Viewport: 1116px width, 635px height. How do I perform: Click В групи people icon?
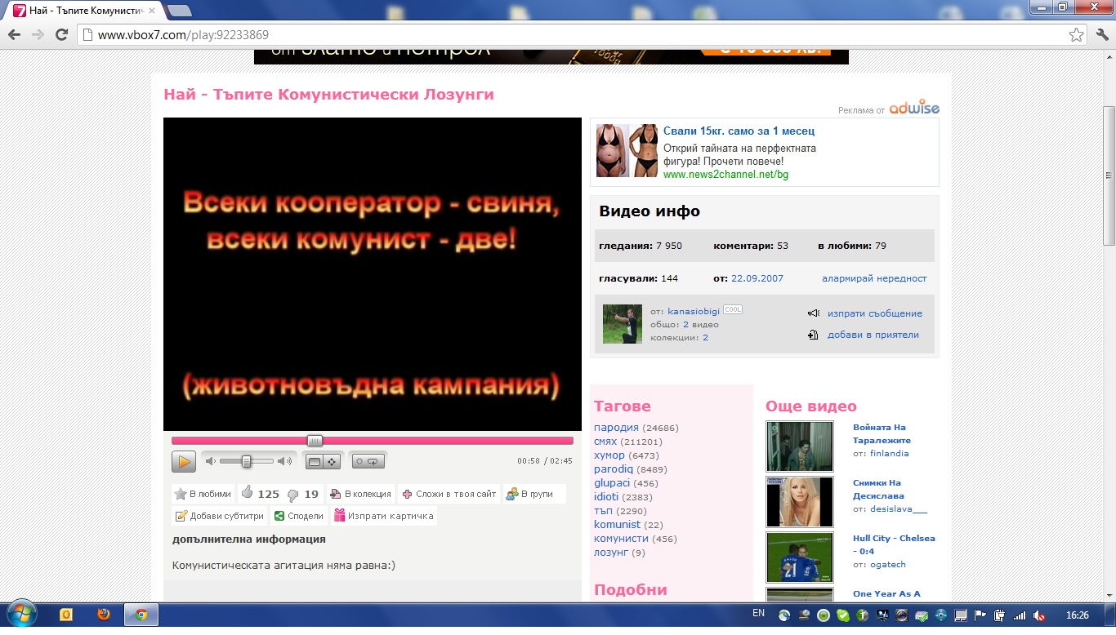(x=512, y=494)
